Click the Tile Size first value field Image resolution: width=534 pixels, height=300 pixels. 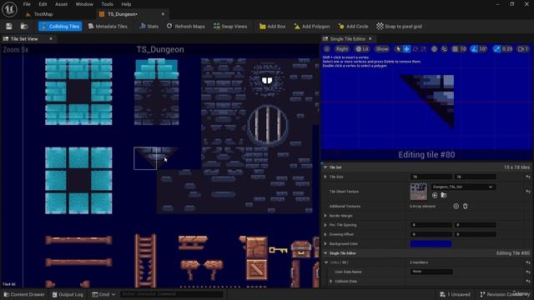(431, 177)
